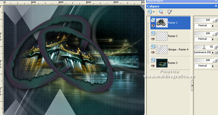218x115 pixels.
Task: Open Luminance (H) blend mode dropdown arrow
Action: (x=213, y=53)
